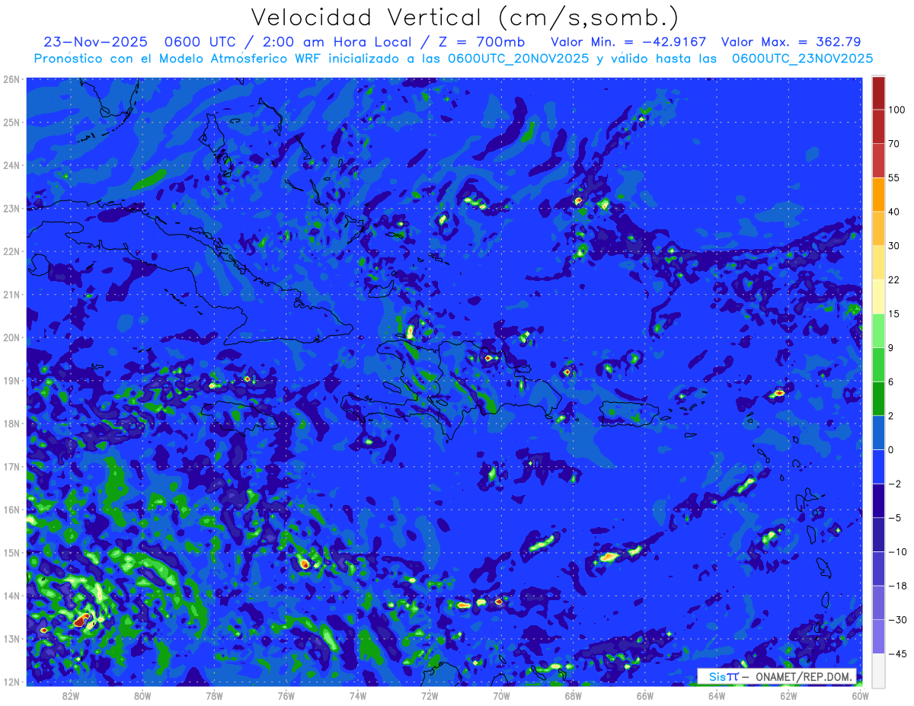Click the '-10' colorbar label
The height and width of the screenshot is (706, 914).
click(x=896, y=551)
